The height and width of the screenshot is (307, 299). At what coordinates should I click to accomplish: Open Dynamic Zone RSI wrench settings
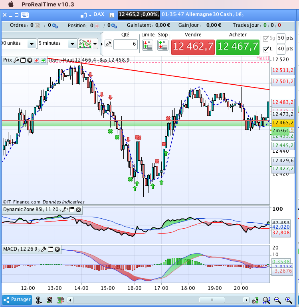tap(65, 210)
